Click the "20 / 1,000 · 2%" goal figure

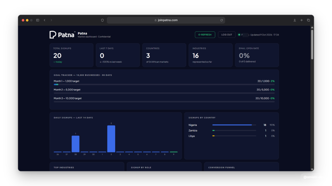(266, 81)
